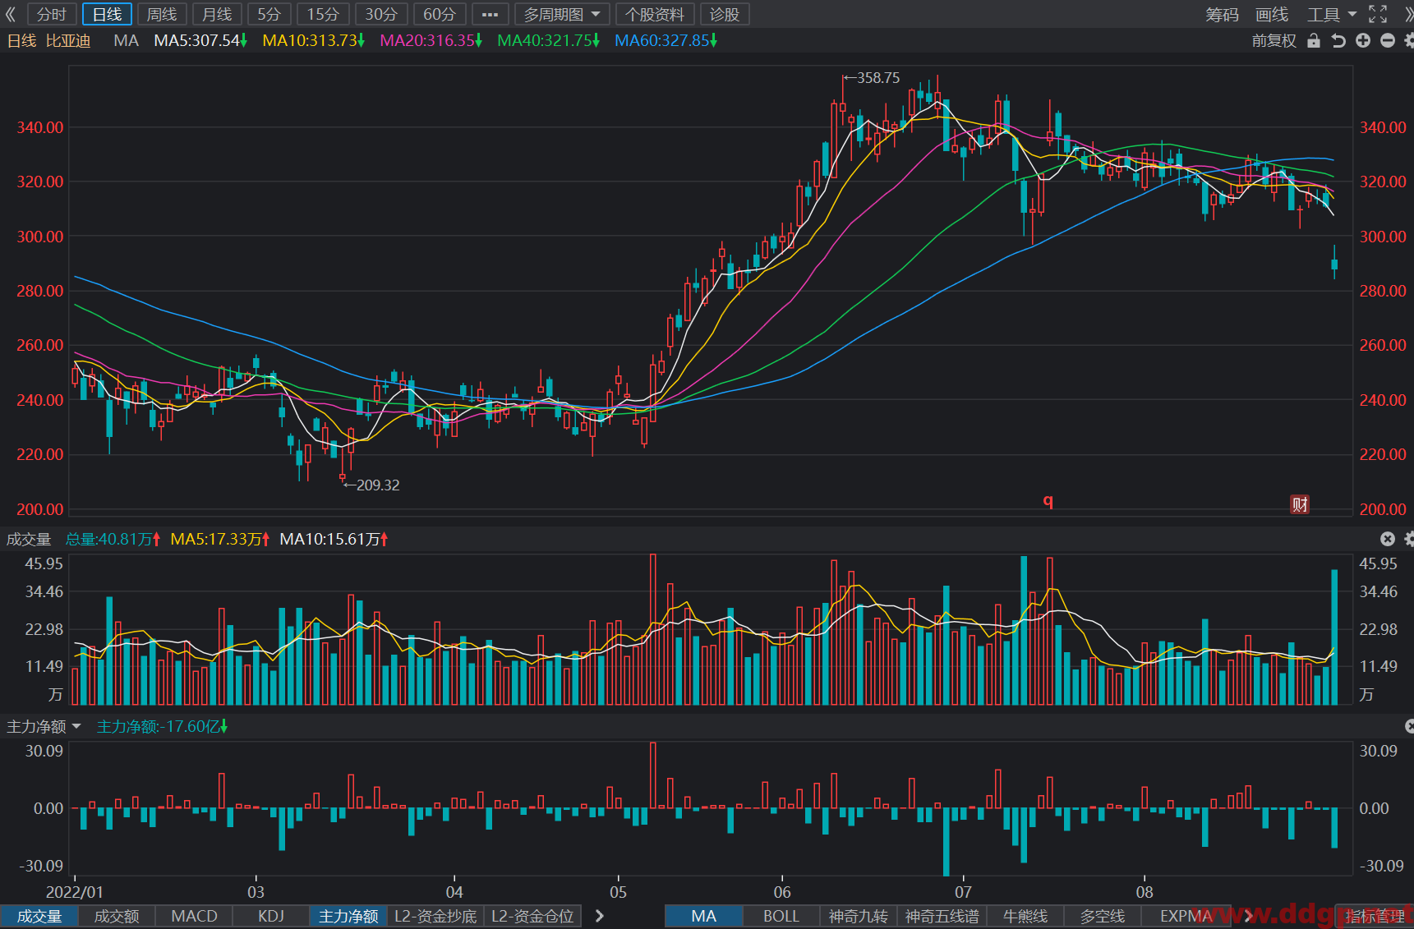Click volume MA10:15.61万 readout
The height and width of the screenshot is (929, 1414).
click(x=333, y=539)
